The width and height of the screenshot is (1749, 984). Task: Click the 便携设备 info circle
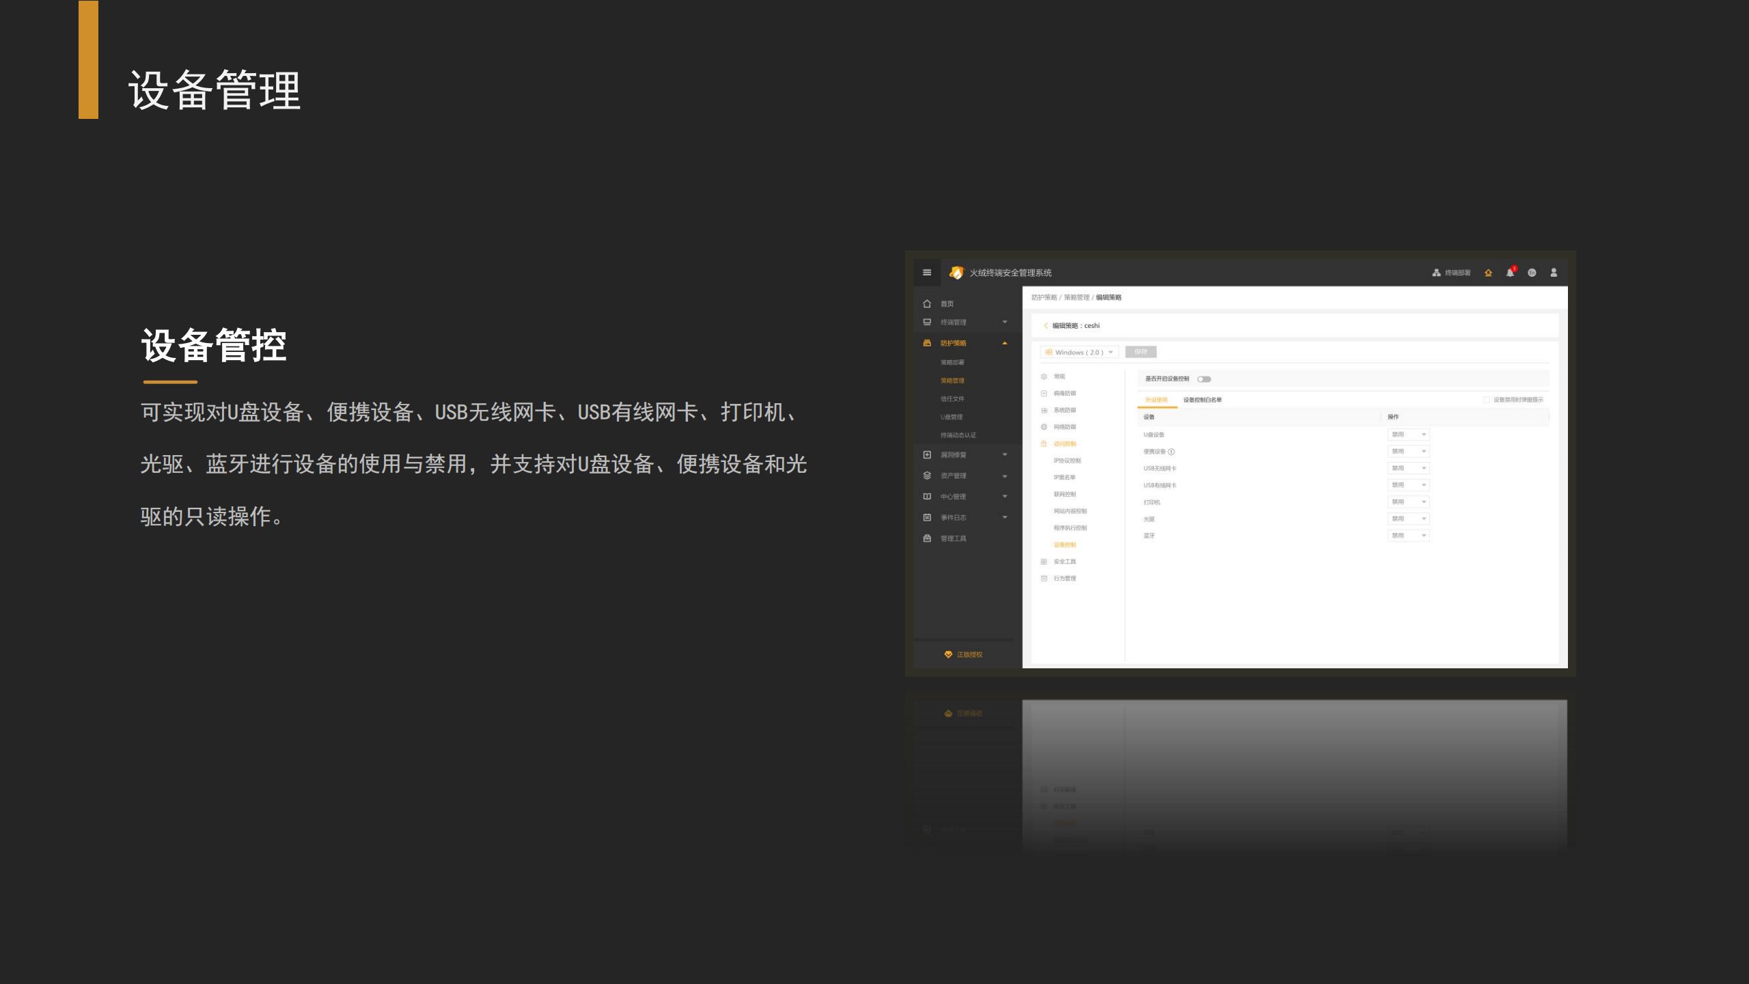click(x=1172, y=452)
